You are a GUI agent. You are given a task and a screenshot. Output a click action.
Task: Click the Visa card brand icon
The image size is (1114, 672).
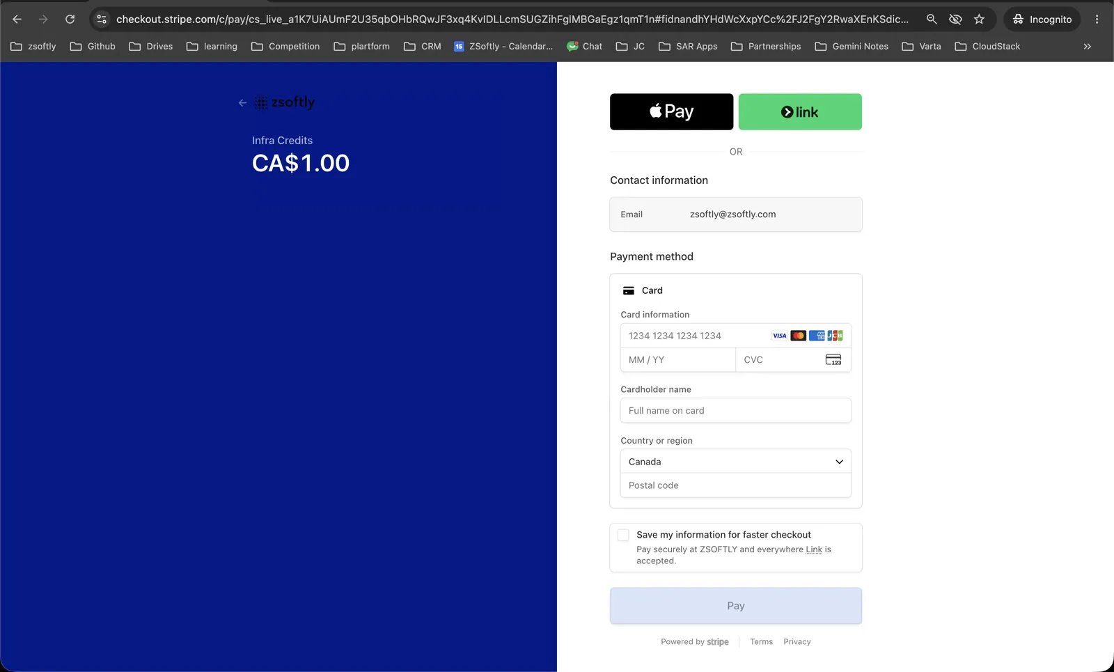pyautogui.click(x=780, y=336)
